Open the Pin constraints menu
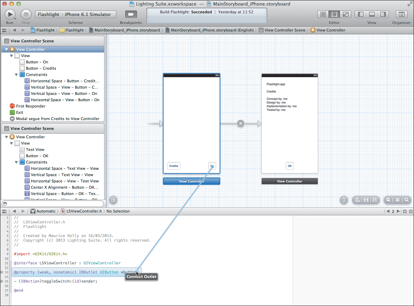The width and height of the screenshot is (414, 306). (x=366, y=200)
